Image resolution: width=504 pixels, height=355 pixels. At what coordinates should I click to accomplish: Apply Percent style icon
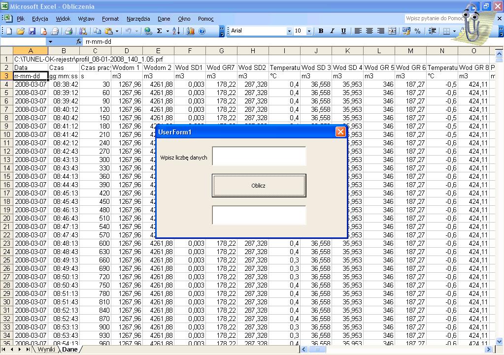coord(417,31)
